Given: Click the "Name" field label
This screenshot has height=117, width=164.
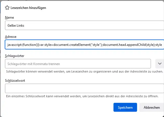Looking at the screenshot, I should click(x=9, y=17).
